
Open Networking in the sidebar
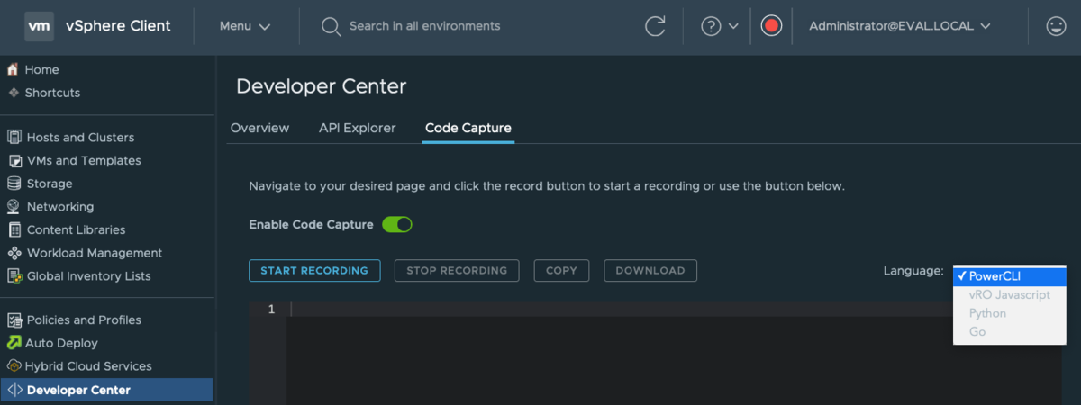[x=60, y=207]
